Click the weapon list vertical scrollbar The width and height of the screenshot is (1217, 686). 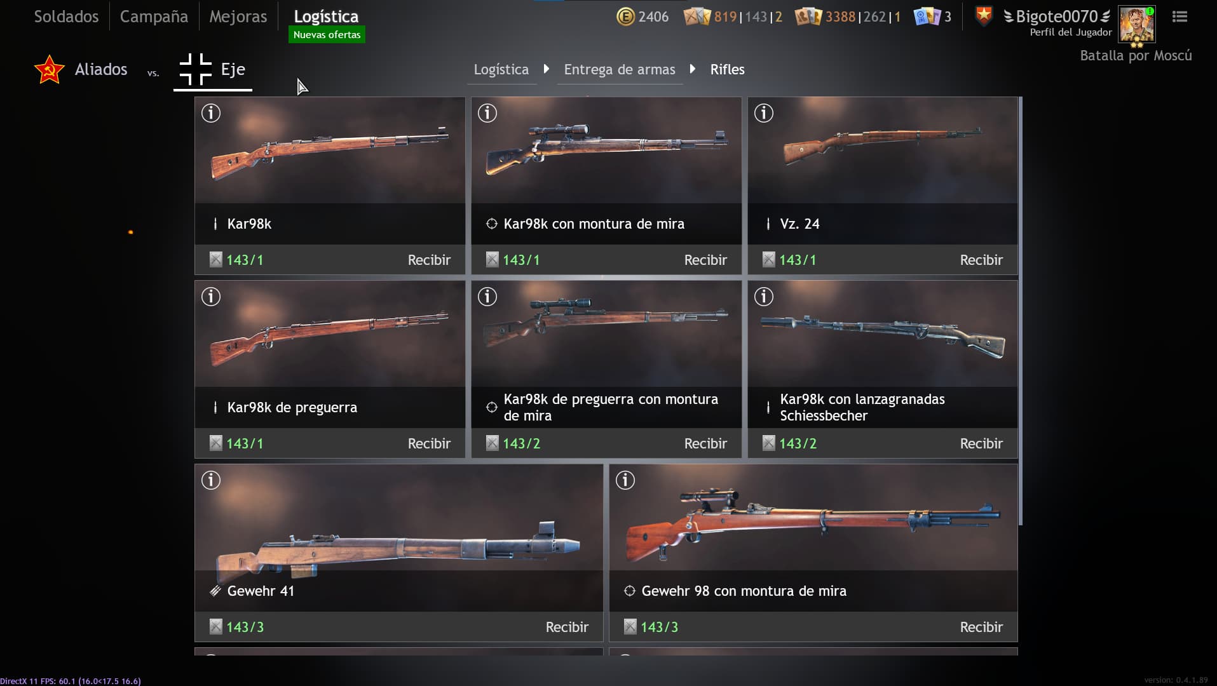click(x=1021, y=311)
